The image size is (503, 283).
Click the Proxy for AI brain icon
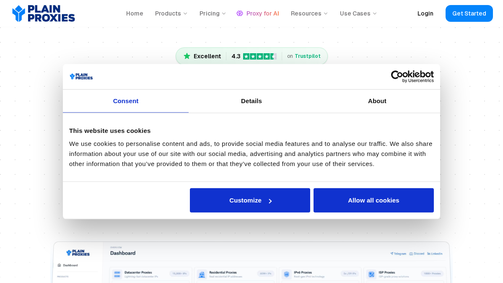pos(240,13)
